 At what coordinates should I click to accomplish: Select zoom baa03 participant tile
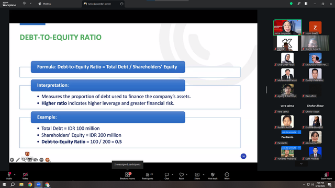point(315,27)
